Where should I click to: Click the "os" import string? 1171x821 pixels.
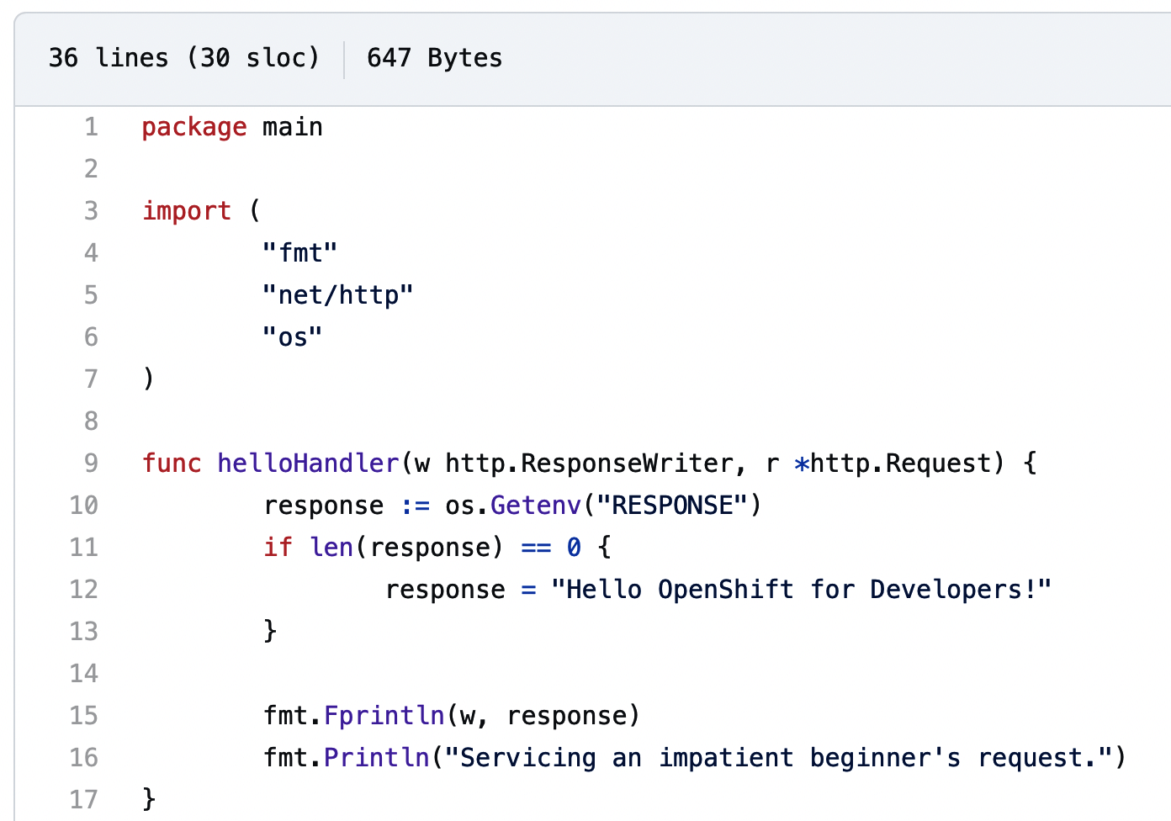click(293, 336)
